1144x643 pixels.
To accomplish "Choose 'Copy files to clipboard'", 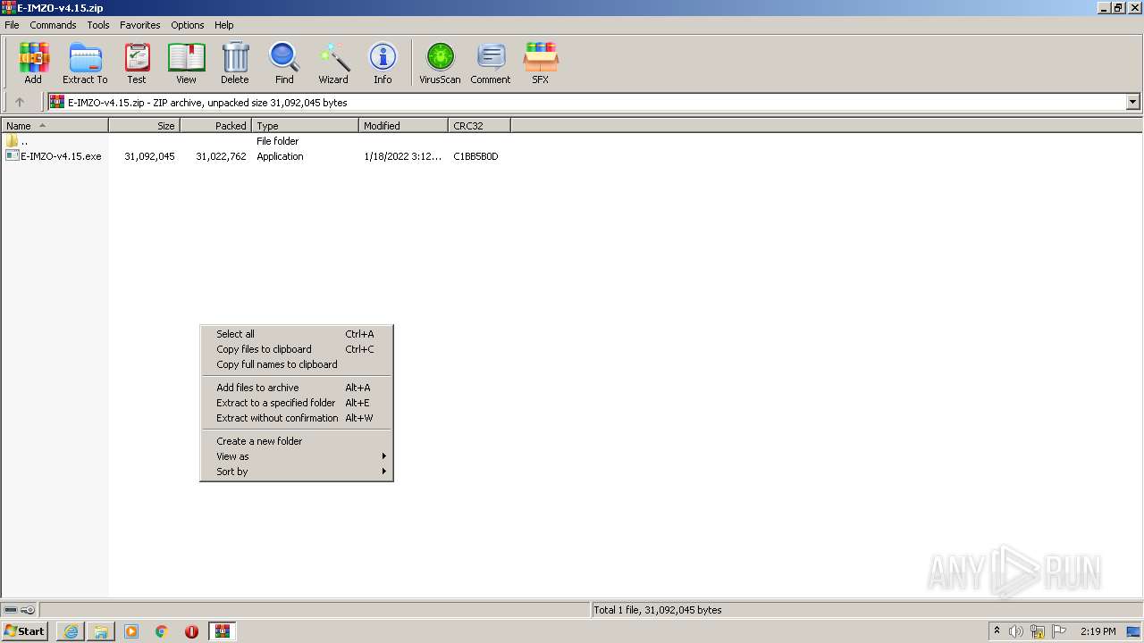I will pos(297,349).
